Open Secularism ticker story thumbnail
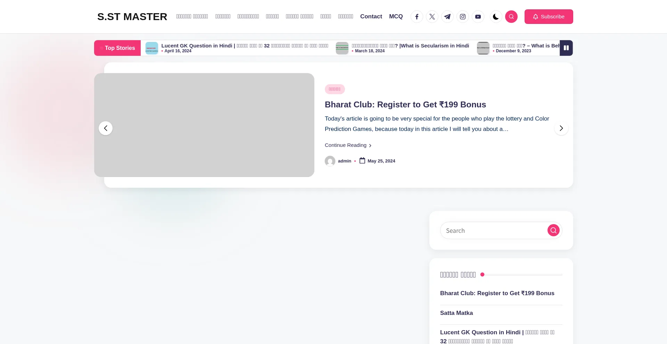This screenshot has width=667, height=344. tap(342, 48)
